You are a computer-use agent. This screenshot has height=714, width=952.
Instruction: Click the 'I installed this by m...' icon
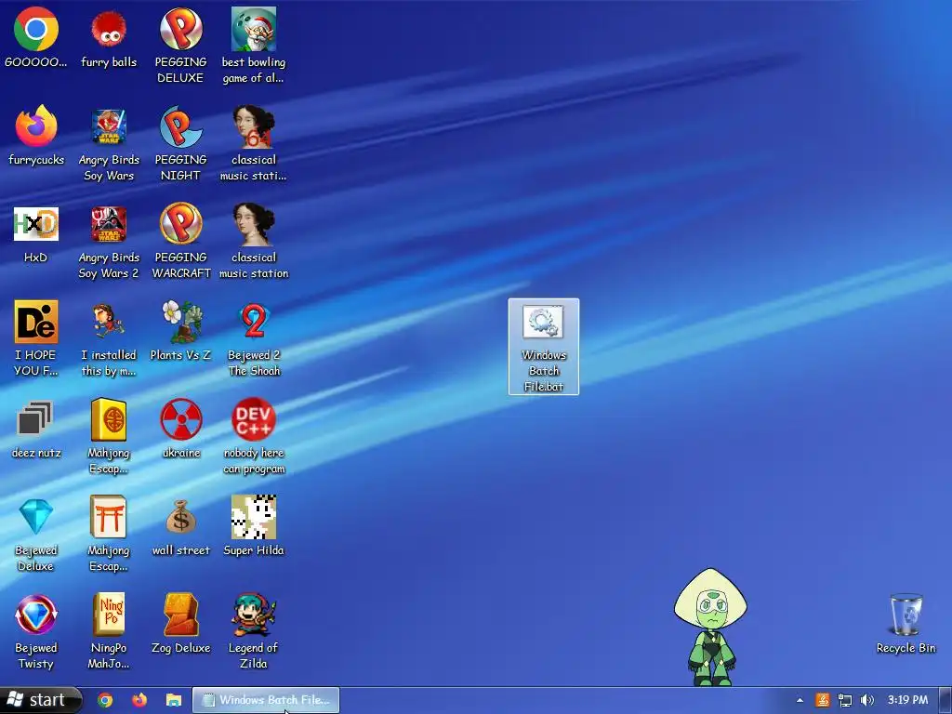tap(109, 338)
